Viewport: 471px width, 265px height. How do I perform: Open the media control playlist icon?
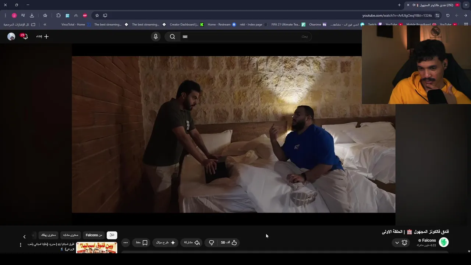(23, 15)
